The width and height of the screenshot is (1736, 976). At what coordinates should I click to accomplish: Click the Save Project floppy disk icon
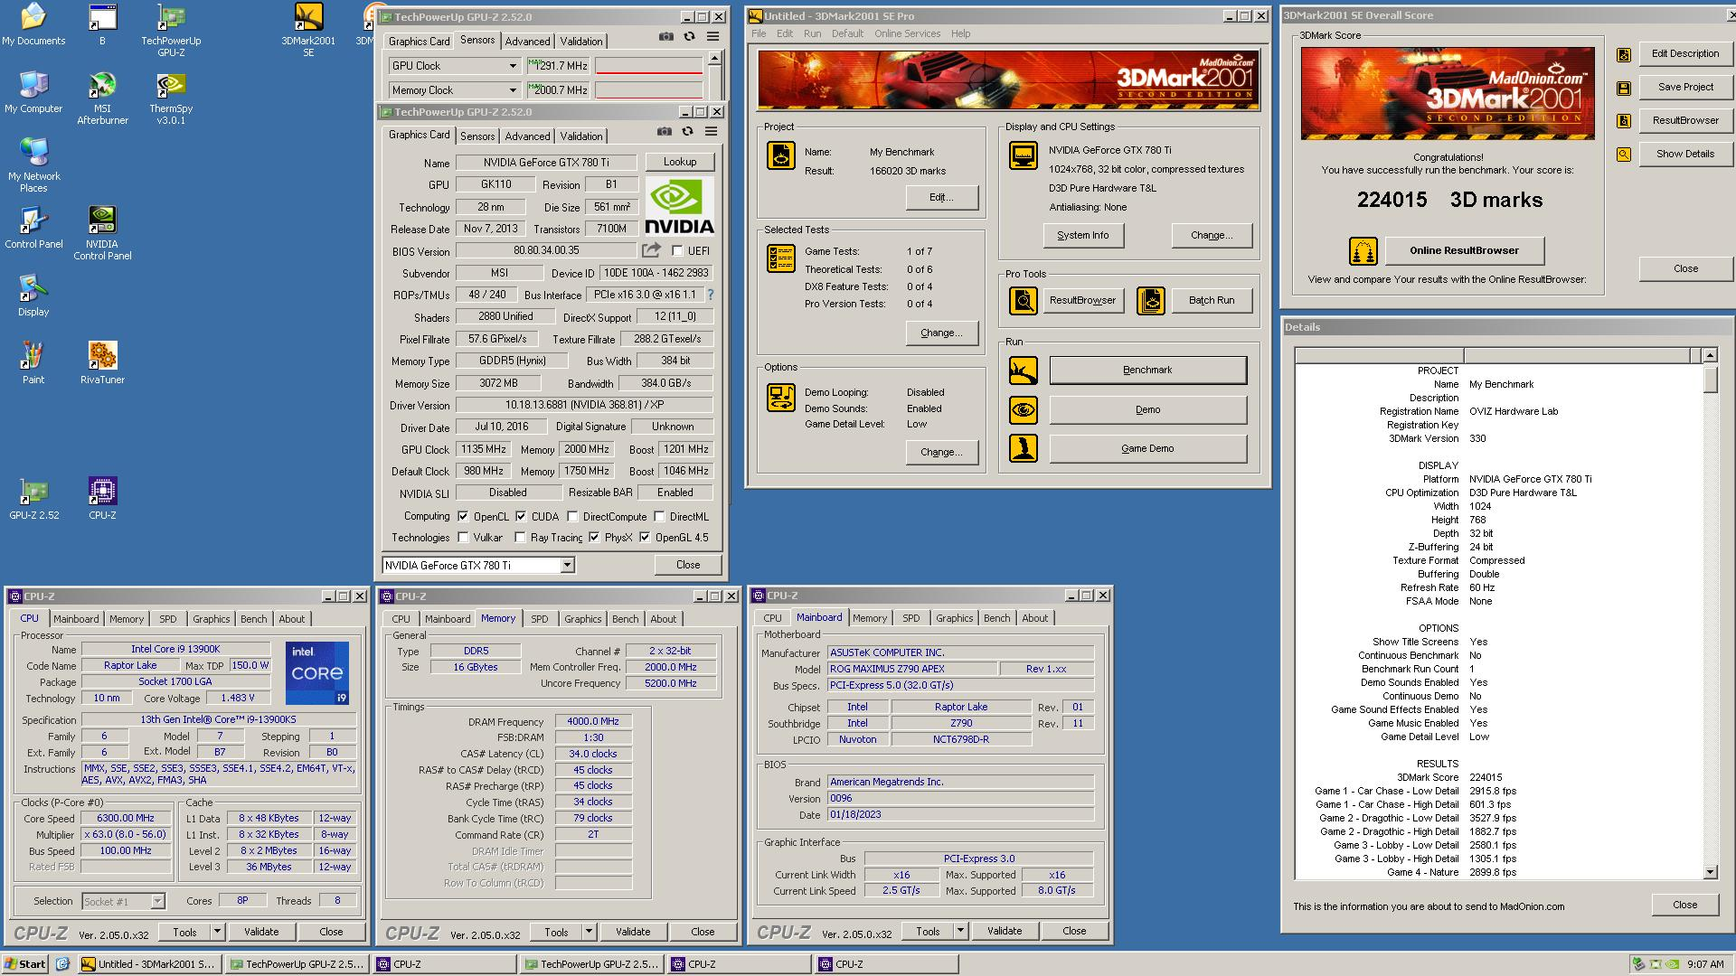pyautogui.click(x=1624, y=88)
